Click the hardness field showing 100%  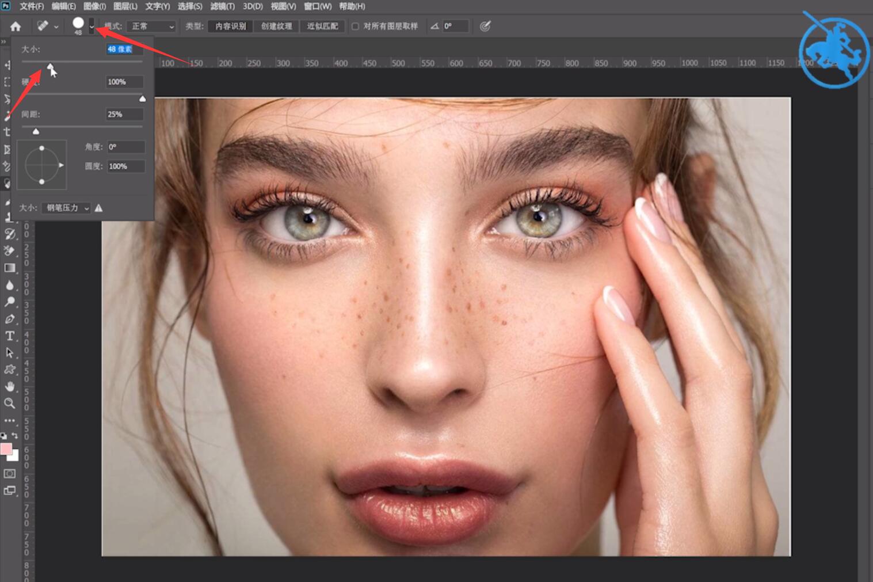124,82
